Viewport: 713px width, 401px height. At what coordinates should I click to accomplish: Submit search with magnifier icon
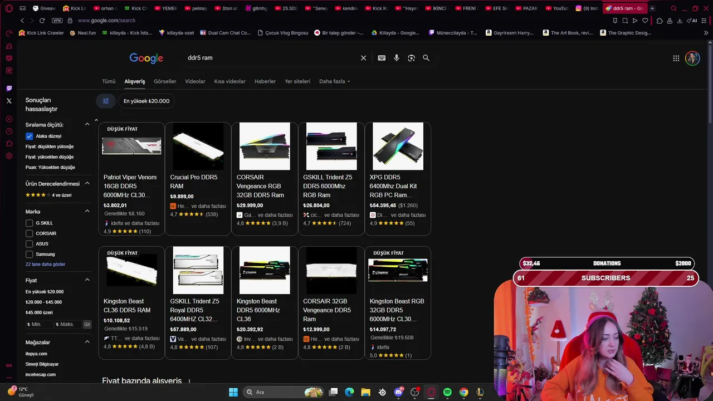426,58
